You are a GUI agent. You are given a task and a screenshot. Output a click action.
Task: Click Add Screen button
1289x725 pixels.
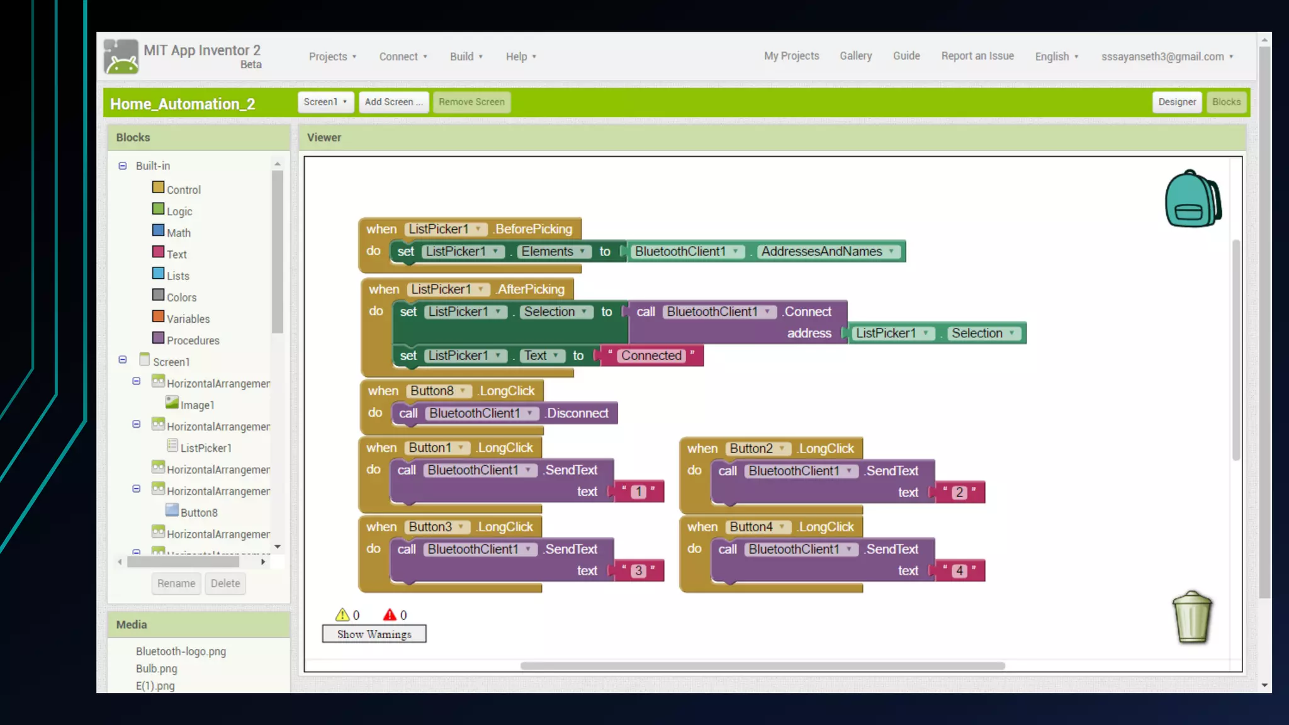393,102
